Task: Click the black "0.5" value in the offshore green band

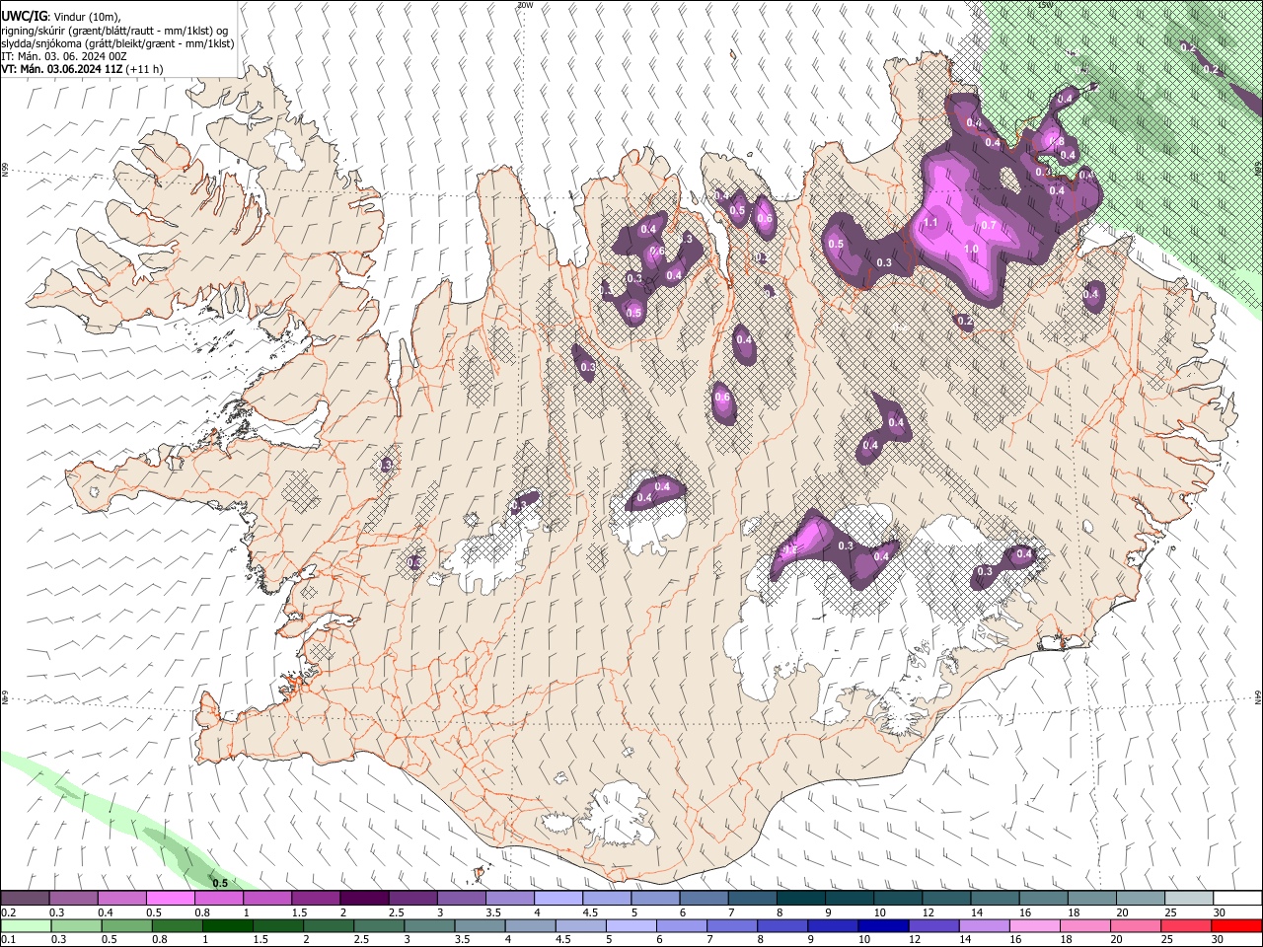Action: point(221,883)
